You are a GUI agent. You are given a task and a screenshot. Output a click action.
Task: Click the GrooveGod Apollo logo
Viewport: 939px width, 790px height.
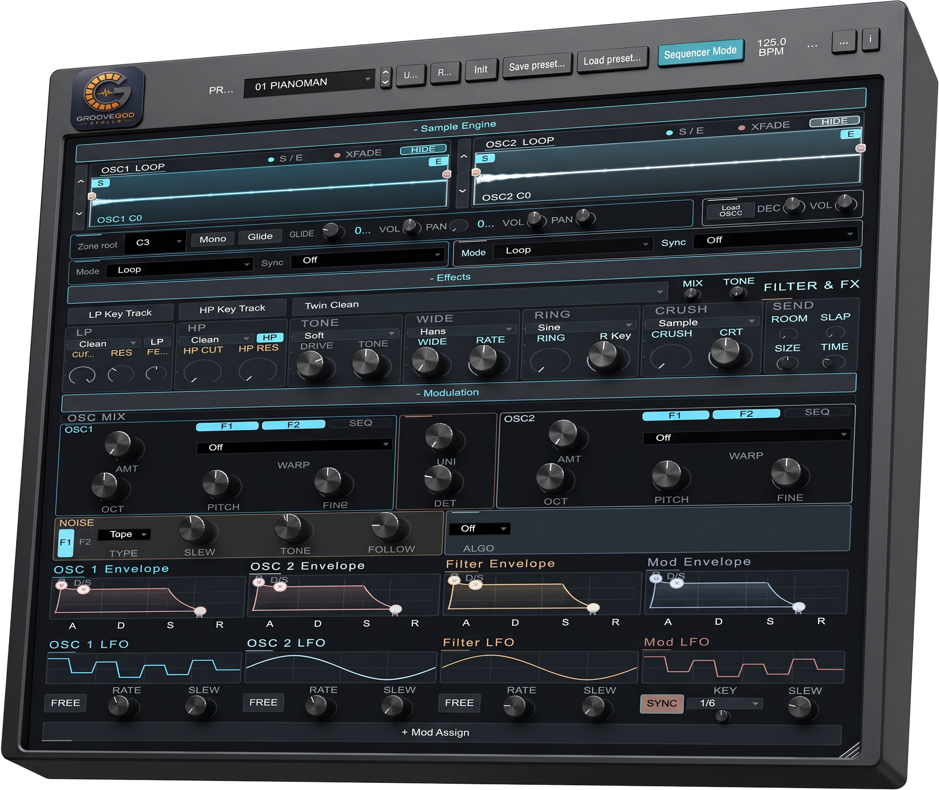point(107,98)
